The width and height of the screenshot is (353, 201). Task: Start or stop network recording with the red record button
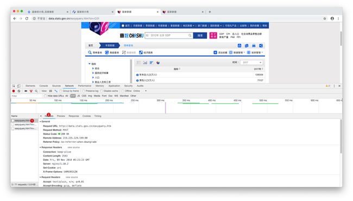[14, 91]
